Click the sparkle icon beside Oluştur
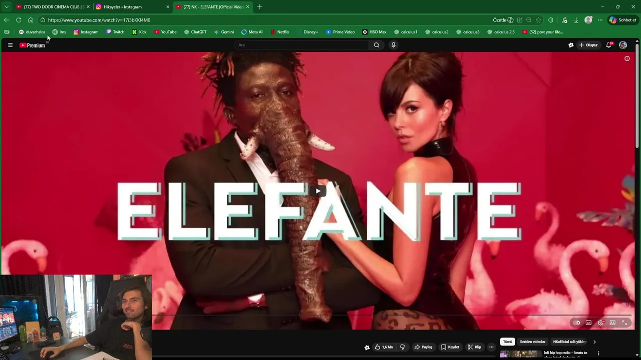 pos(571,45)
